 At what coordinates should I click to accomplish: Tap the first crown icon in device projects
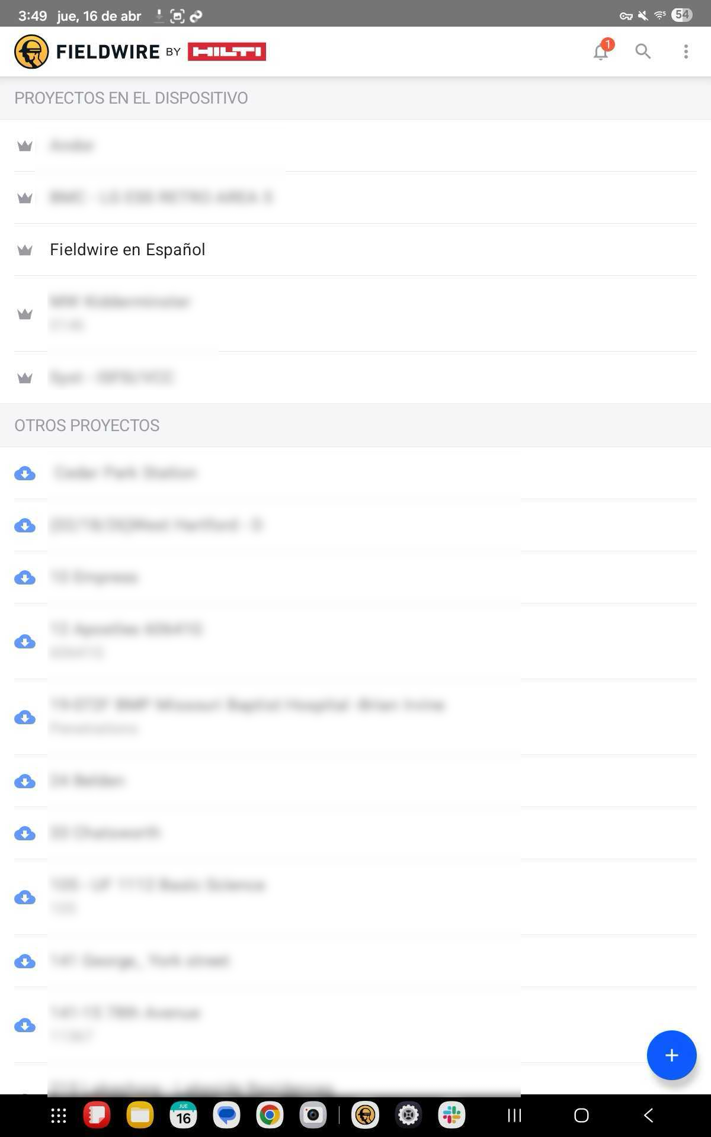(25, 146)
